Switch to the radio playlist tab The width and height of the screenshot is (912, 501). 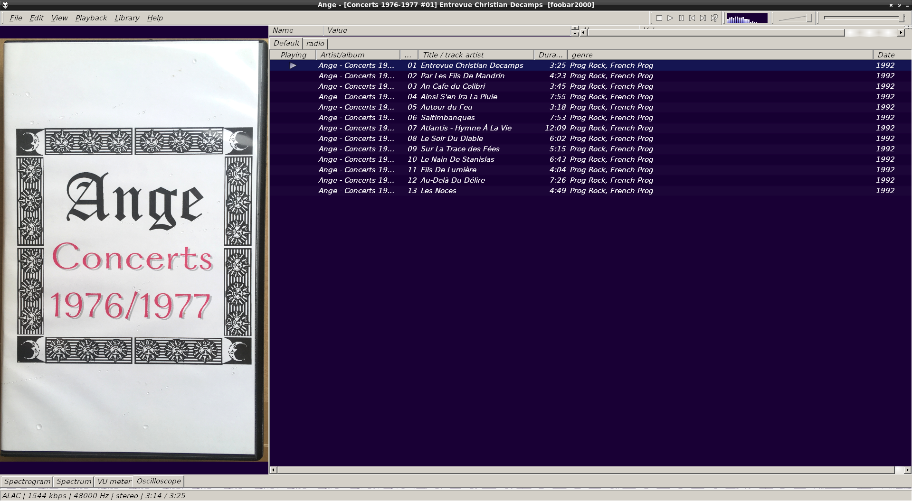(315, 44)
